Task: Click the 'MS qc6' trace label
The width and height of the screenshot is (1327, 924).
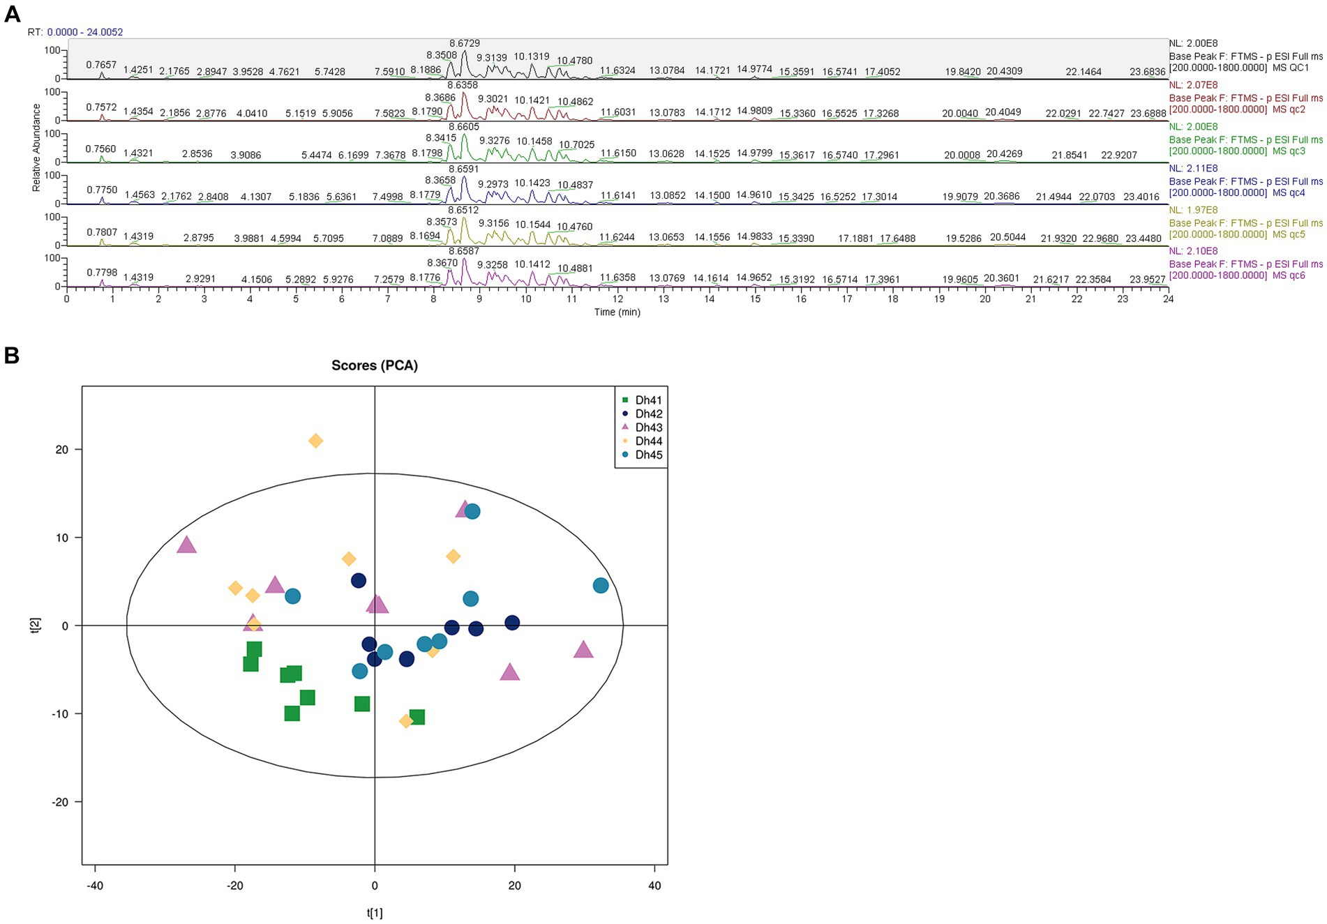Action: tap(1288, 275)
